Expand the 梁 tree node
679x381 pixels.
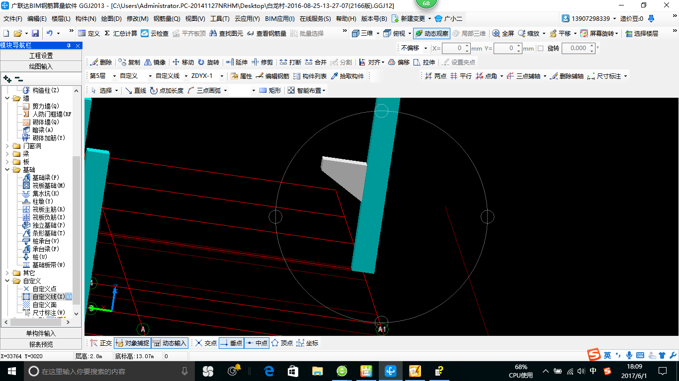[7, 154]
